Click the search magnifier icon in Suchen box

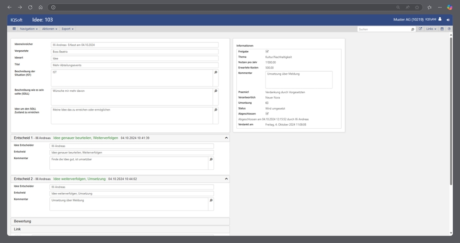click(413, 29)
